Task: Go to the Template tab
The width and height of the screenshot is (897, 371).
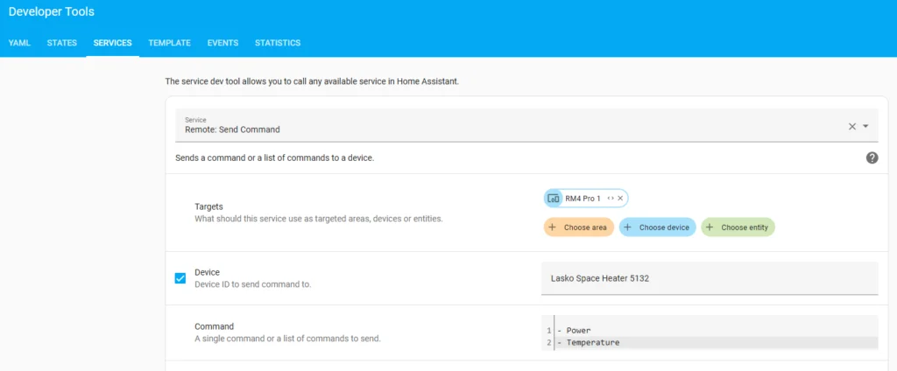Action: tap(169, 43)
